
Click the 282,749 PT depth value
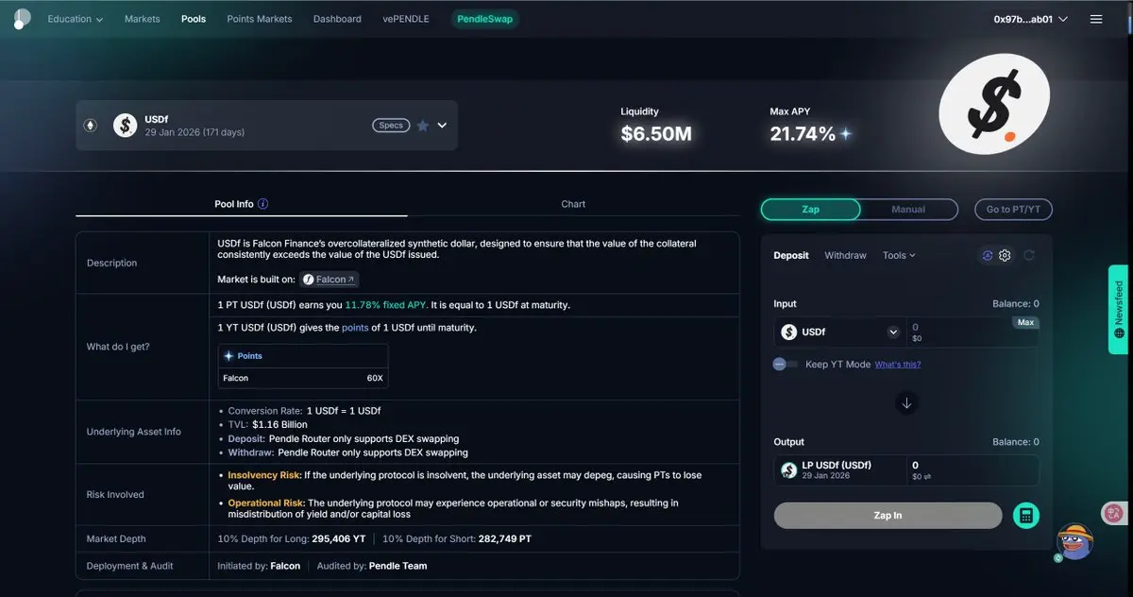pyautogui.click(x=505, y=538)
